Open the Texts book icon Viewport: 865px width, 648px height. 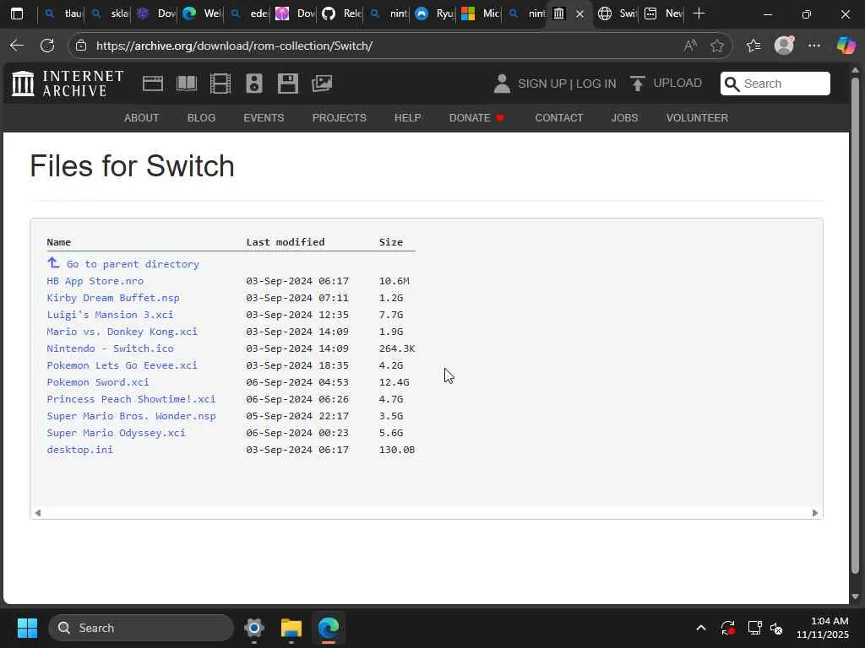(187, 84)
